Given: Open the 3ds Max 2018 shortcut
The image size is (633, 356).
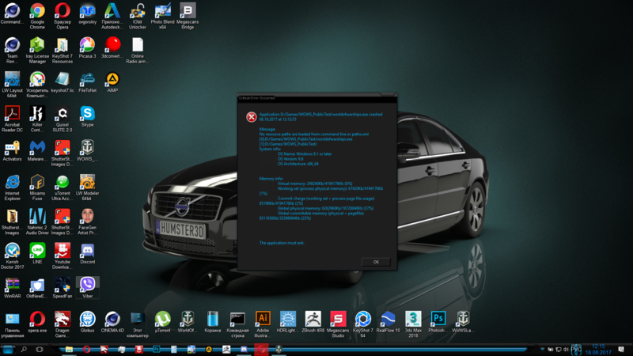Looking at the screenshot, I should [x=412, y=319].
